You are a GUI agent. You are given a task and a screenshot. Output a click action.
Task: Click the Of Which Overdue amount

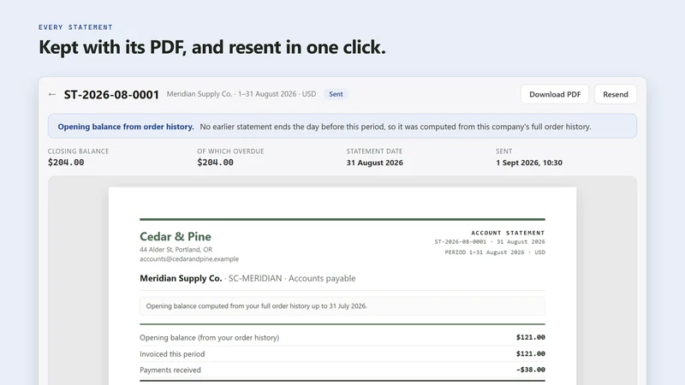click(215, 163)
